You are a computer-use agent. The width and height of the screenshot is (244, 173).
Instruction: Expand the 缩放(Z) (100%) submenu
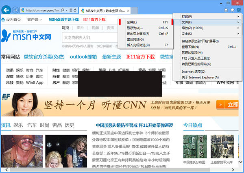(206, 28)
